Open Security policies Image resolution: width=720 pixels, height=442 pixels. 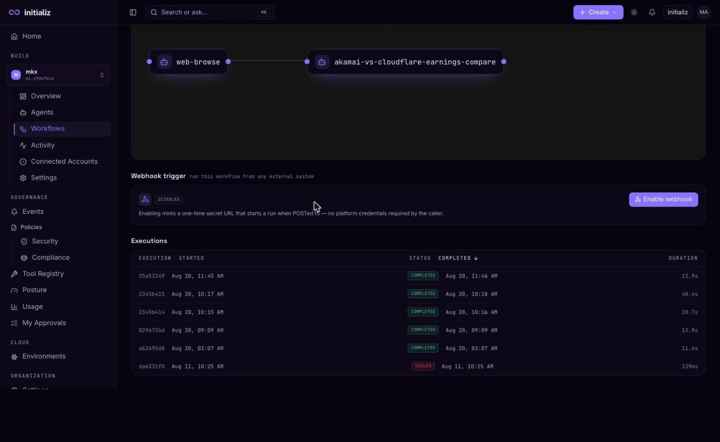tap(62, 241)
